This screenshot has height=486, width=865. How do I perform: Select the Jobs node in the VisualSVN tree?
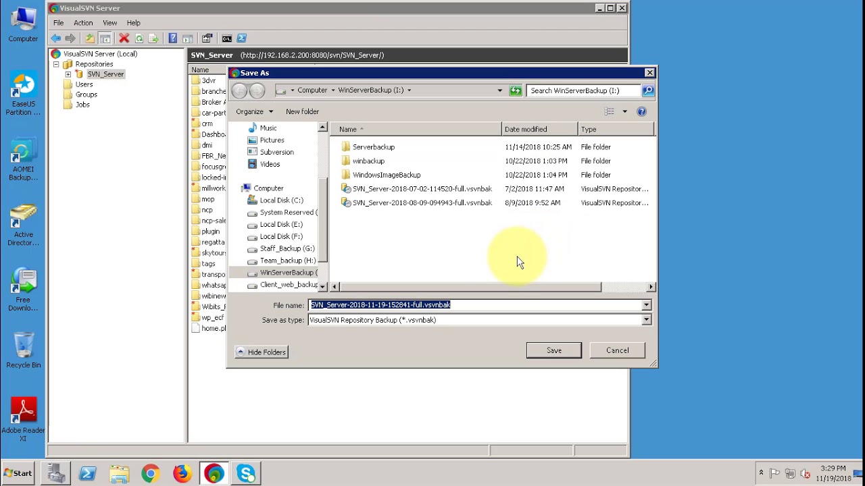tap(76, 105)
